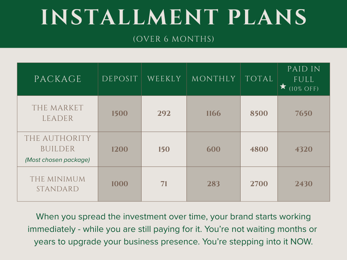The image size is (347, 260).
Task: Select the 2430 paid-in-full price
Action: (x=304, y=184)
